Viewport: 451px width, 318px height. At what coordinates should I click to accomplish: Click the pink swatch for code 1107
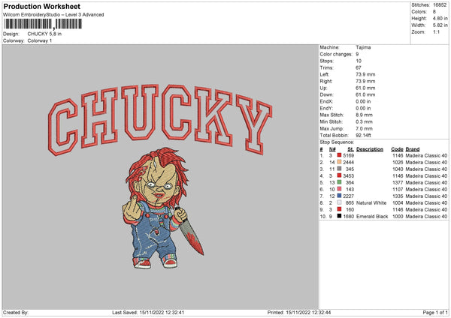tap(339, 189)
